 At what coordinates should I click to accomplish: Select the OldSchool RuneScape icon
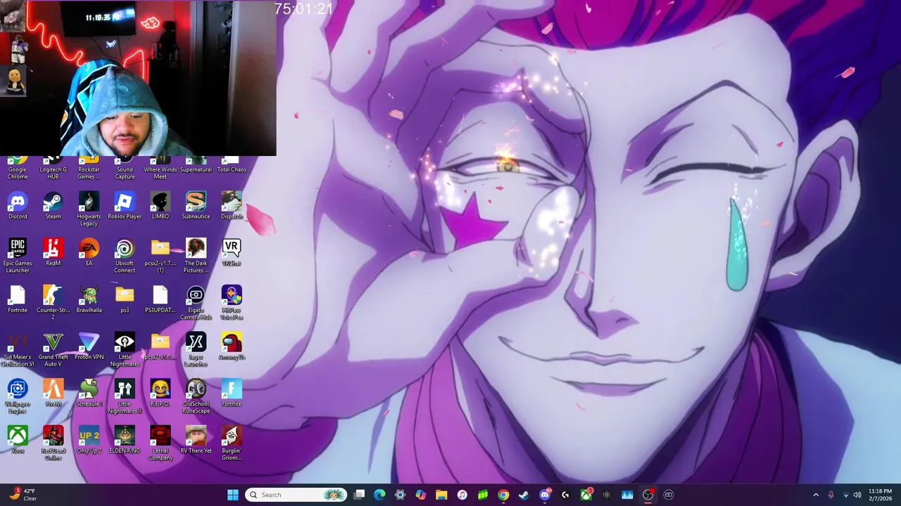coord(196,397)
